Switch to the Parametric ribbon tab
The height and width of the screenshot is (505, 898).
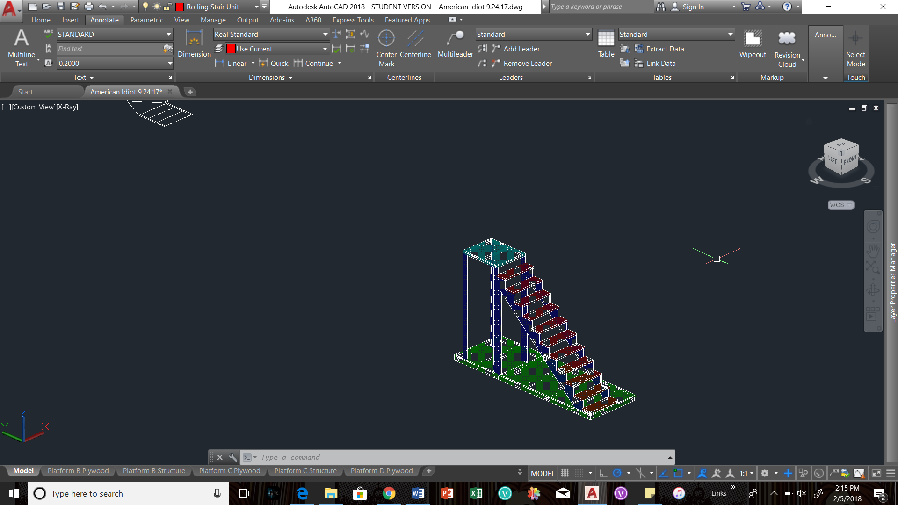(x=146, y=20)
